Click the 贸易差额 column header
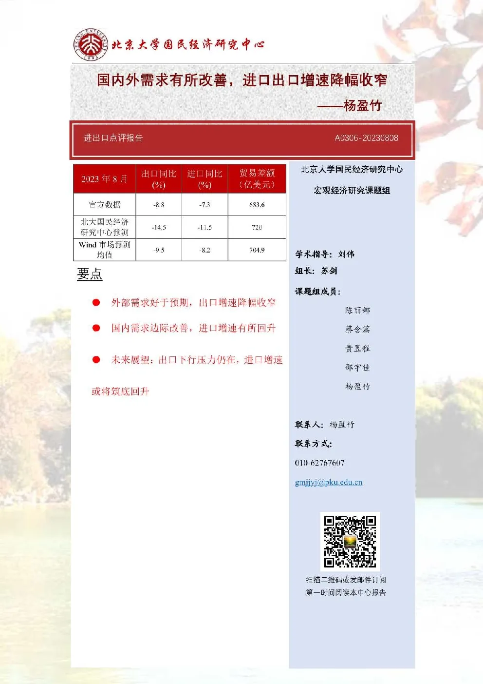This screenshot has width=483, height=684. (257, 178)
